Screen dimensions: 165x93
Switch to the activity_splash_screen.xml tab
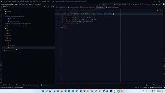tap(88, 7)
